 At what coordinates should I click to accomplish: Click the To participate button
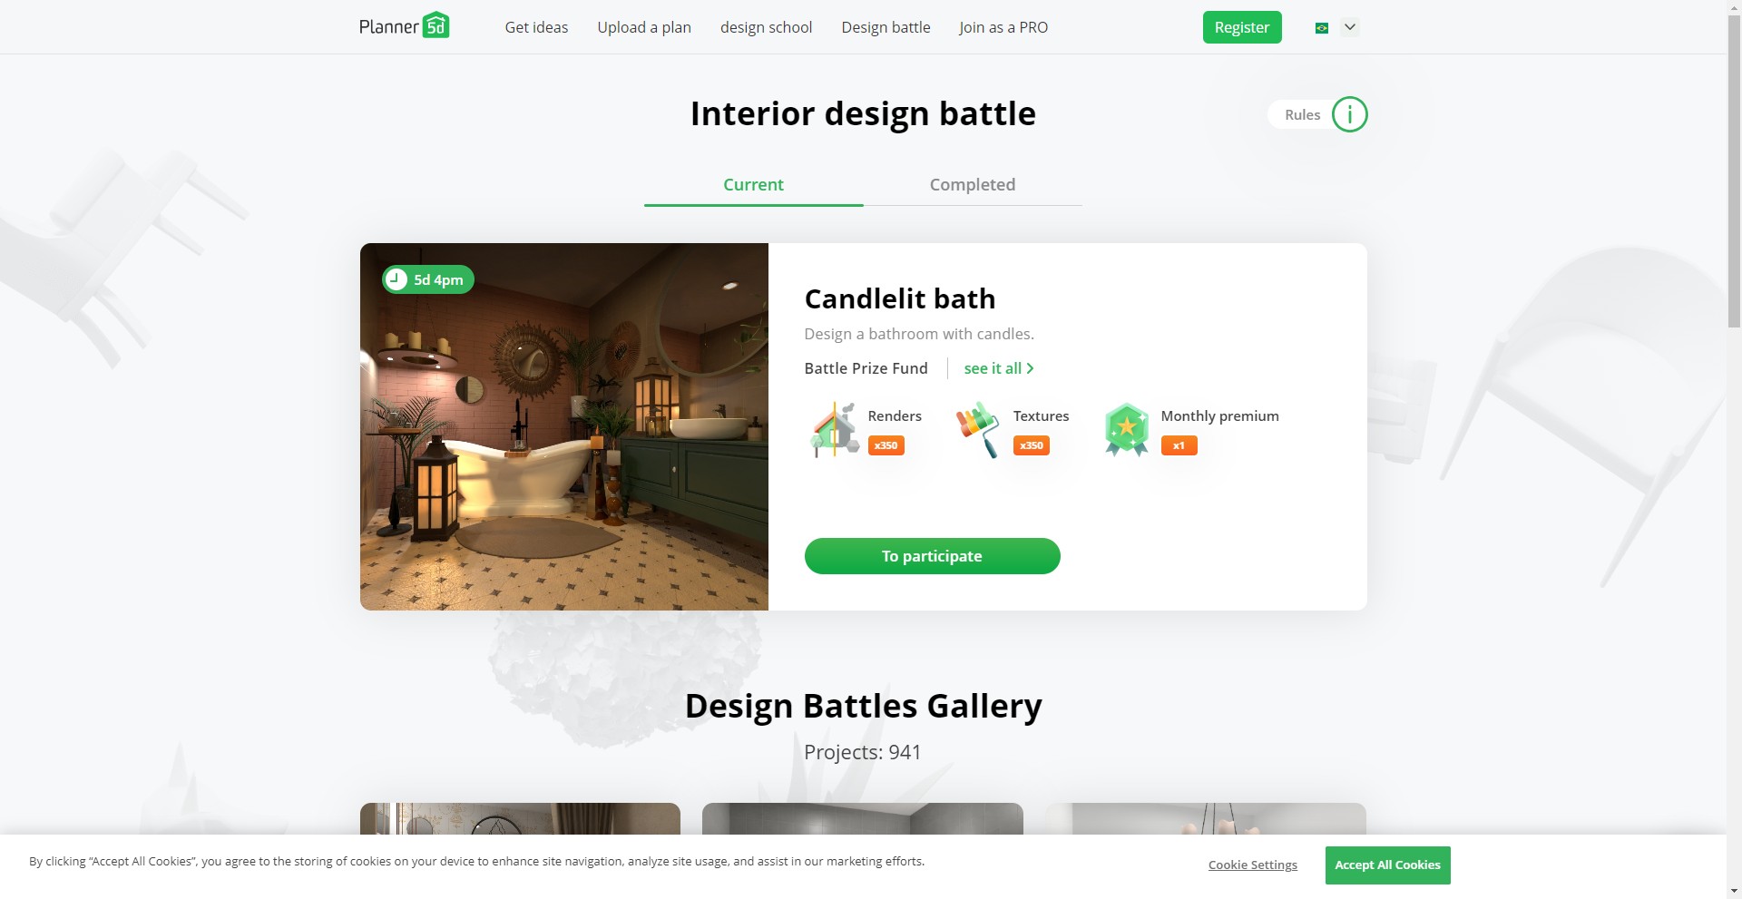[x=932, y=556]
